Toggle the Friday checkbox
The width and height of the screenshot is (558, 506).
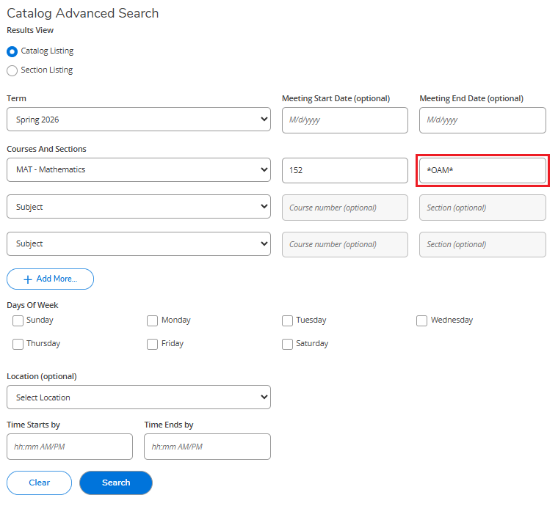tap(153, 344)
